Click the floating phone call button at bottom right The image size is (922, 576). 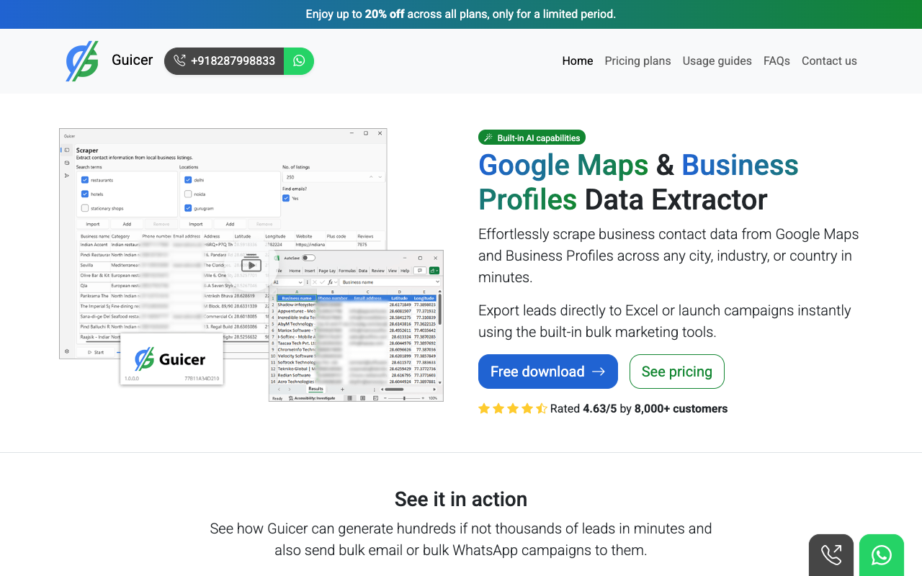(831, 555)
